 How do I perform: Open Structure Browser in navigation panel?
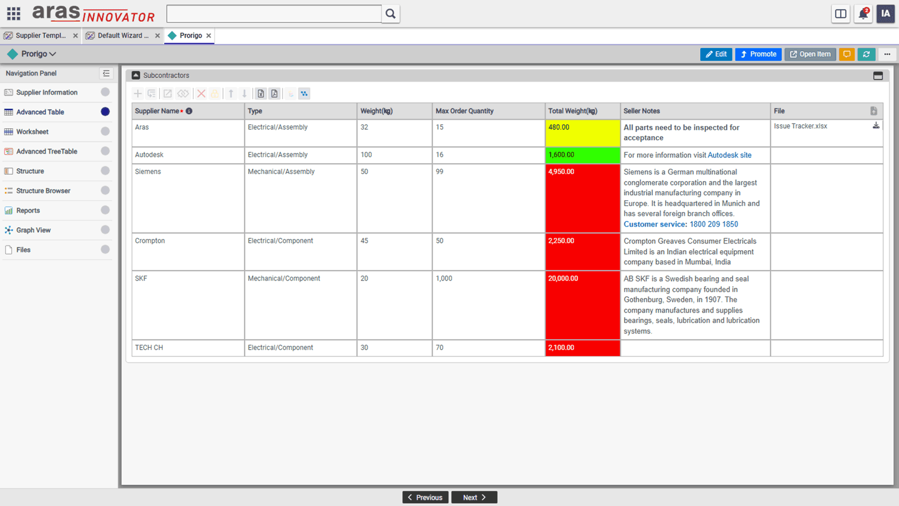click(x=43, y=191)
